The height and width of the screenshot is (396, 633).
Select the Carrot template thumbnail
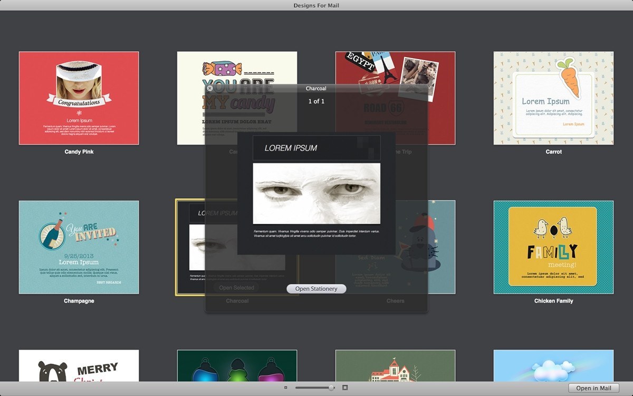pos(554,98)
